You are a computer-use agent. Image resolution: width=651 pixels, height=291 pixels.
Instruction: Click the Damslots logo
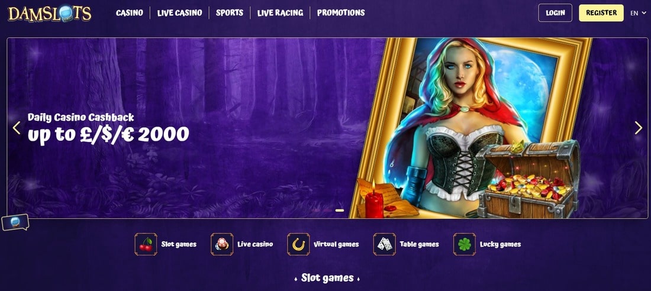click(x=50, y=13)
